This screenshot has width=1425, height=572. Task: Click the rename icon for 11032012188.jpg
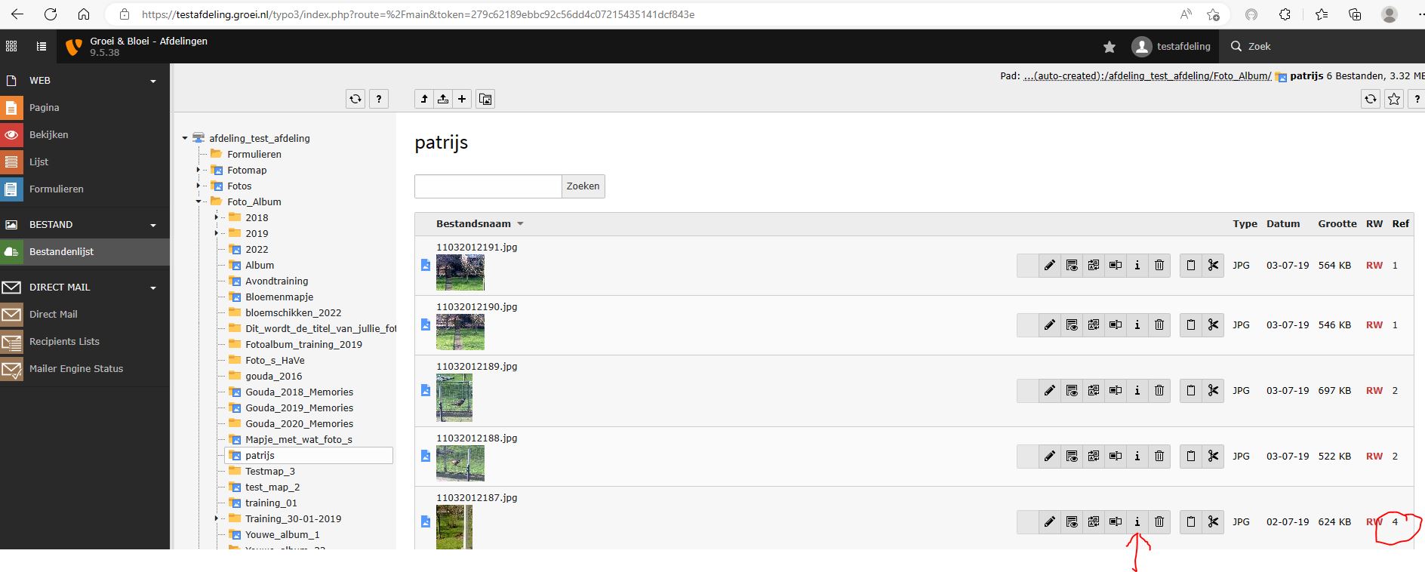[1116, 457]
